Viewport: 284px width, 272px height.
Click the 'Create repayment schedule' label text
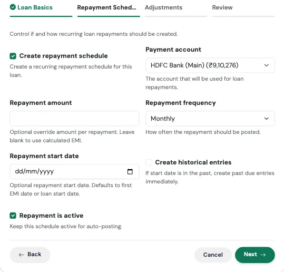(x=63, y=56)
